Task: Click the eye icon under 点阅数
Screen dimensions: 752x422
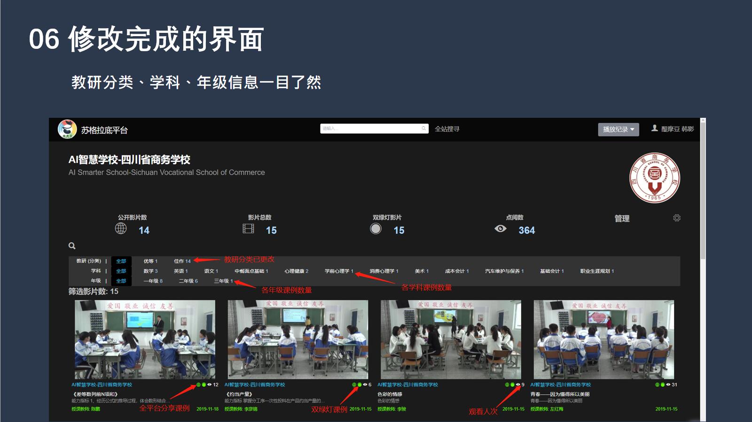Action: pyautogui.click(x=500, y=229)
